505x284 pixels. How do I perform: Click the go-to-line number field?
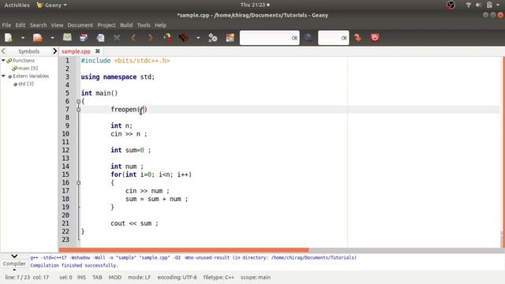coord(330,38)
